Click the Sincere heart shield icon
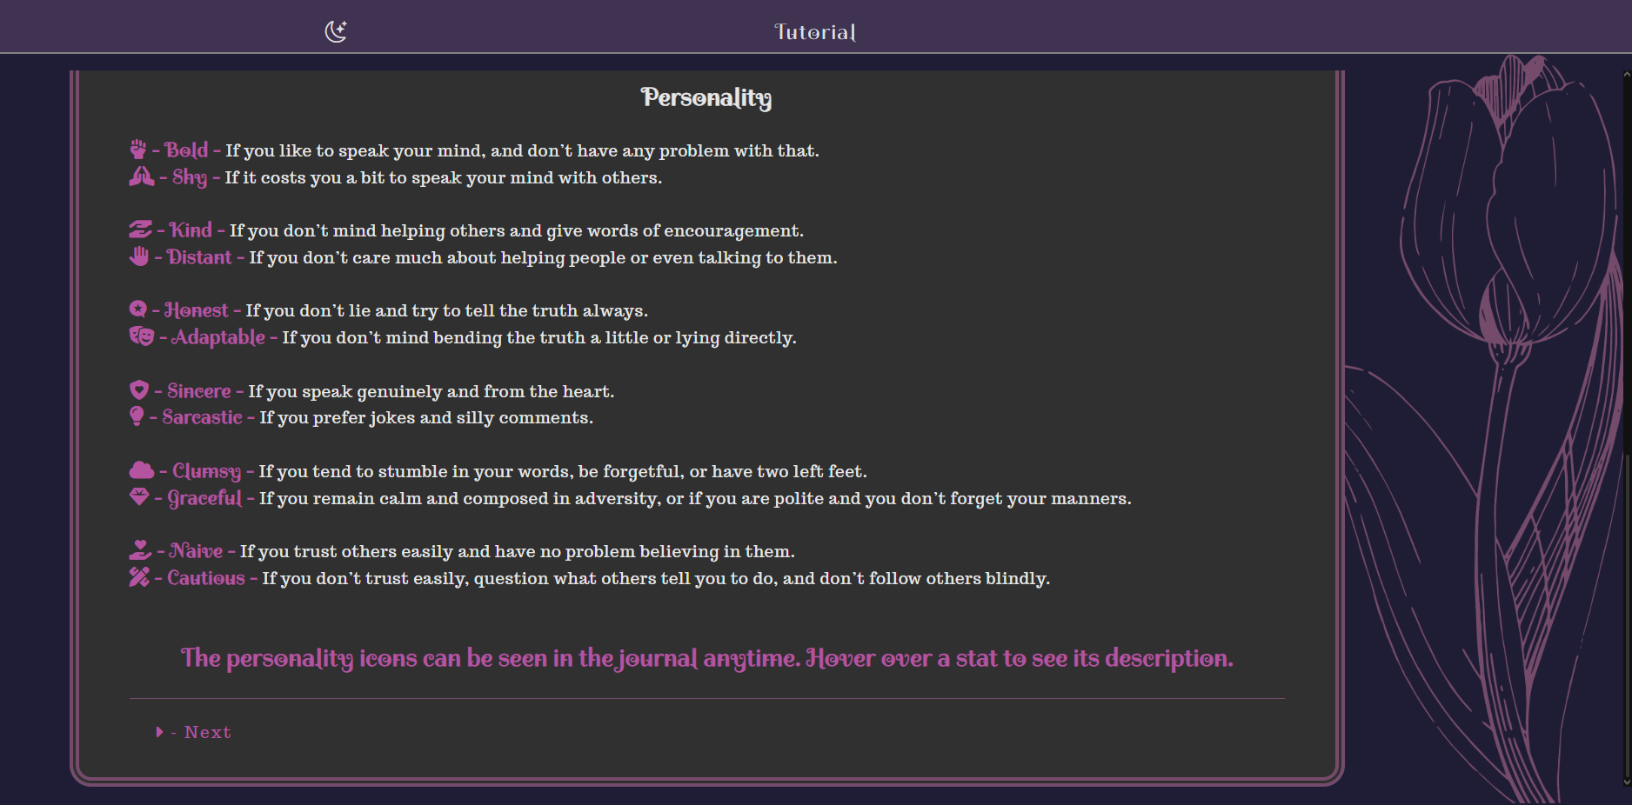The width and height of the screenshot is (1632, 805). point(138,389)
